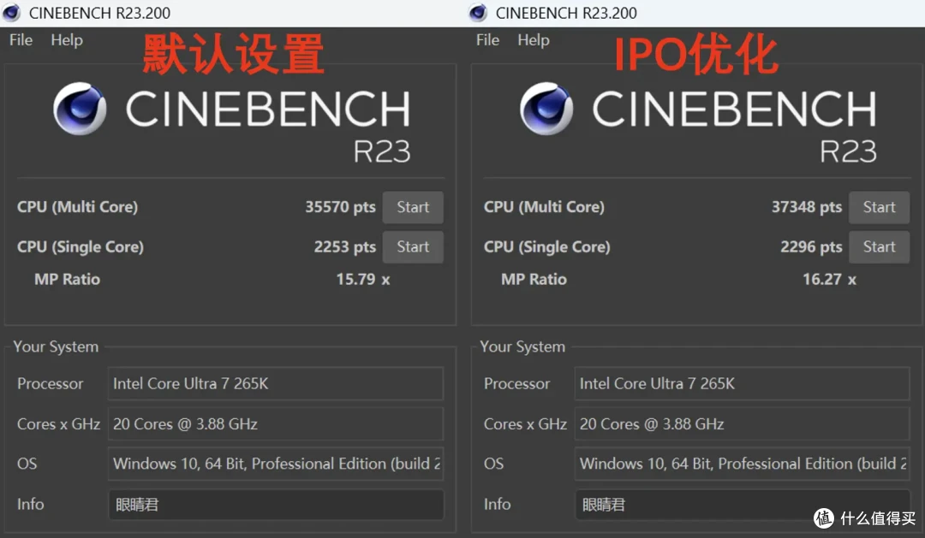
Task: Start Multi Core test in left window
Action: point(413,208)
